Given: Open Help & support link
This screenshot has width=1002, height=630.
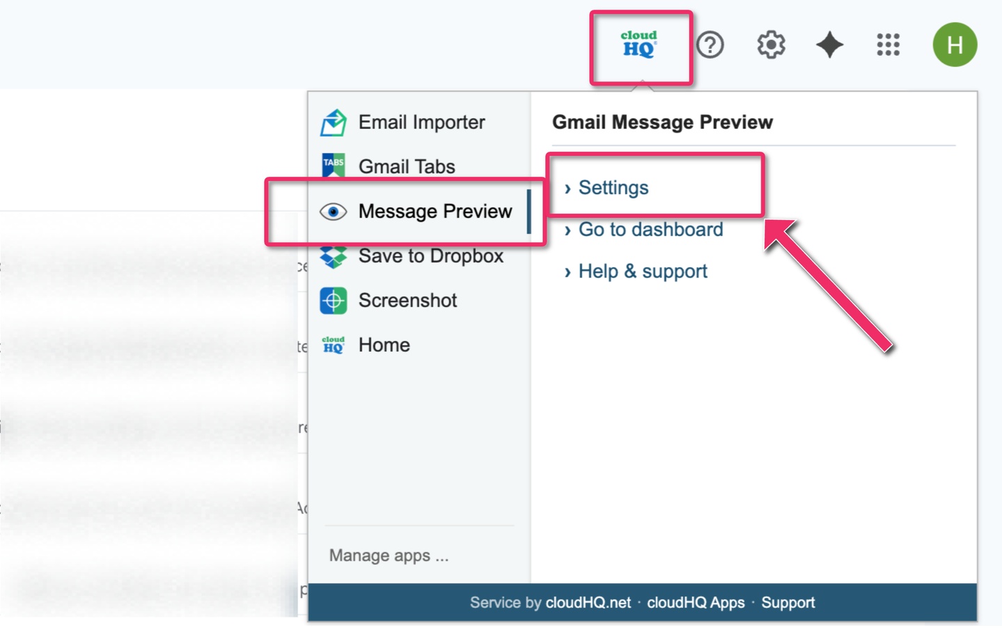Looking at the screenshot, I should tap(643, 271).
